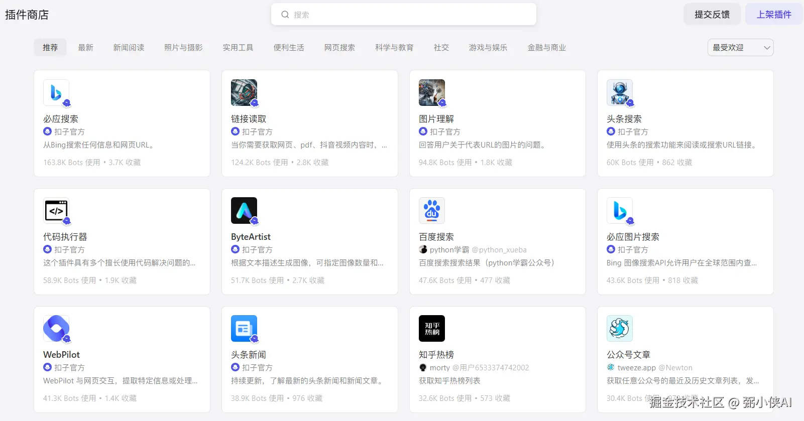Viewport: 804px width, 421px height.
Task: Switch to the 最新 tab
Action: [86, 48]
